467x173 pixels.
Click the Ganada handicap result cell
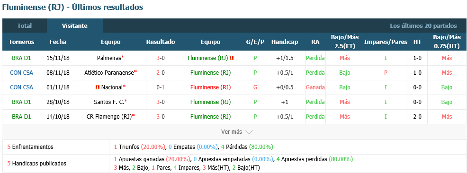pos(315,87)
